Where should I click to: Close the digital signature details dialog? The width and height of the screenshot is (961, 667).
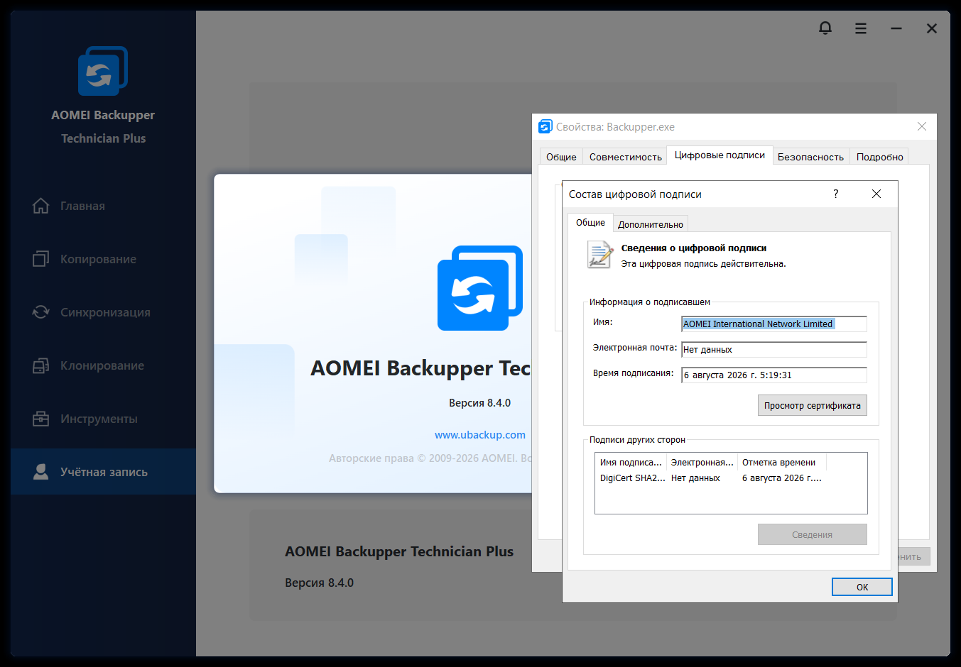[x=876, y=194]
